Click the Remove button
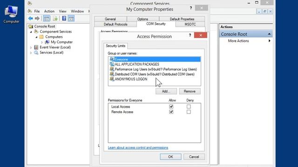Image resolution: width=298 pixels, height=167 pixels. [190, 91]
